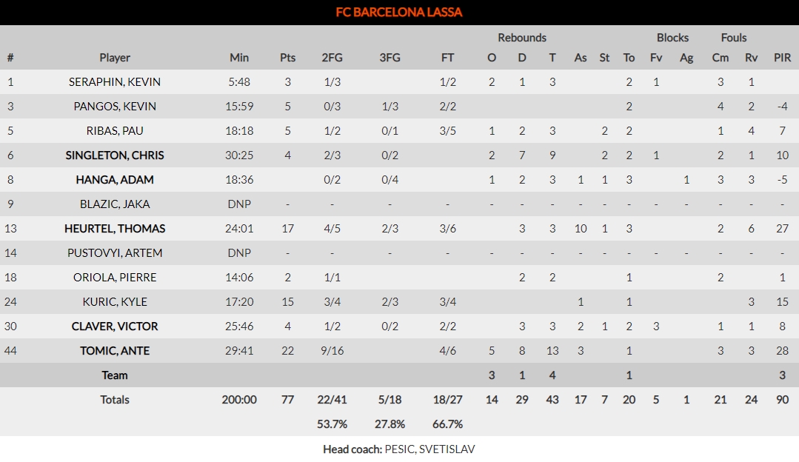Screen dimensions: 799x462
Task: Open Claver, Victor player profile
Action: click(x=115, y=327)
